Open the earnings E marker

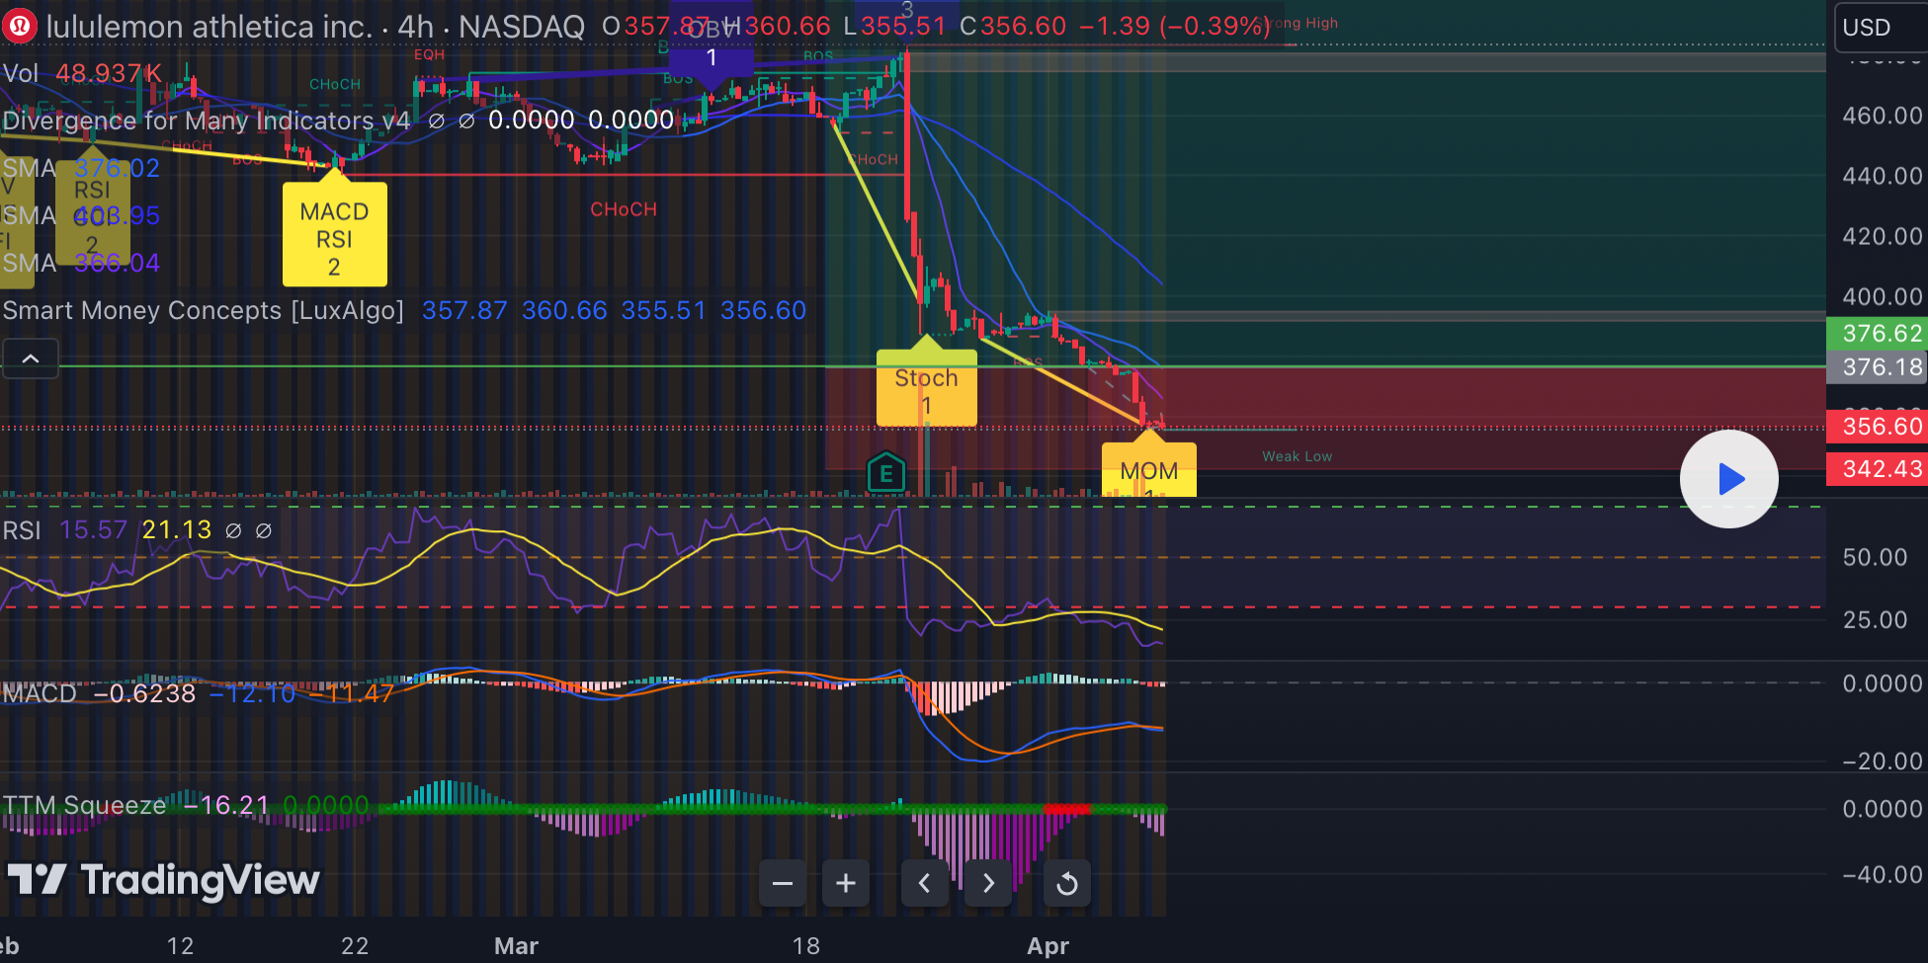[x=886, y=473]
